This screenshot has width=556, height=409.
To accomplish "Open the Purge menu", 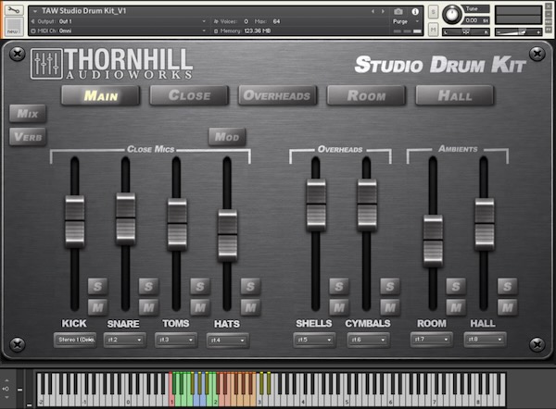I will click(x=406, y=21).
